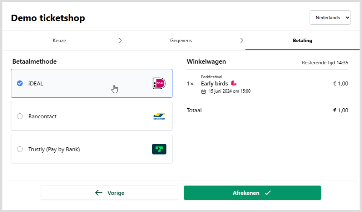Viewport: 362px width, 212px height.
Task: Click the chevron between Gegevens and Betaling
Action: click(242, 40)
